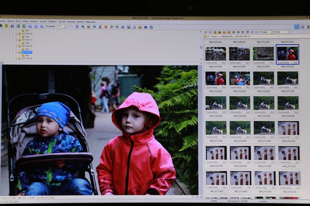Screen dimensions: 310x206
Task: Open the Efekty menu
Action: [25, 21]
